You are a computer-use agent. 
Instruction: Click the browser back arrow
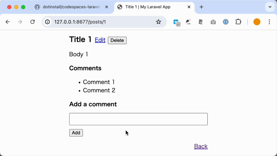[x=8, y=22]
